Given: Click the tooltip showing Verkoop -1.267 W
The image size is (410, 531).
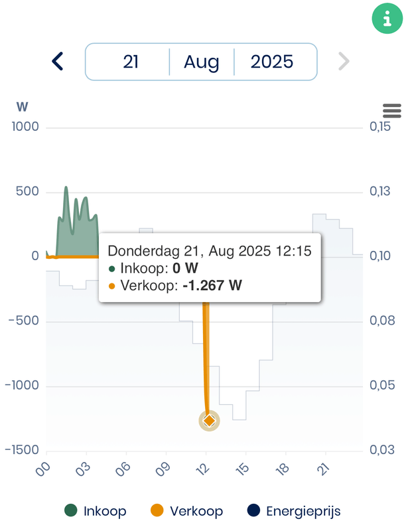Looking at the screenshot, I should pos(210,268).
